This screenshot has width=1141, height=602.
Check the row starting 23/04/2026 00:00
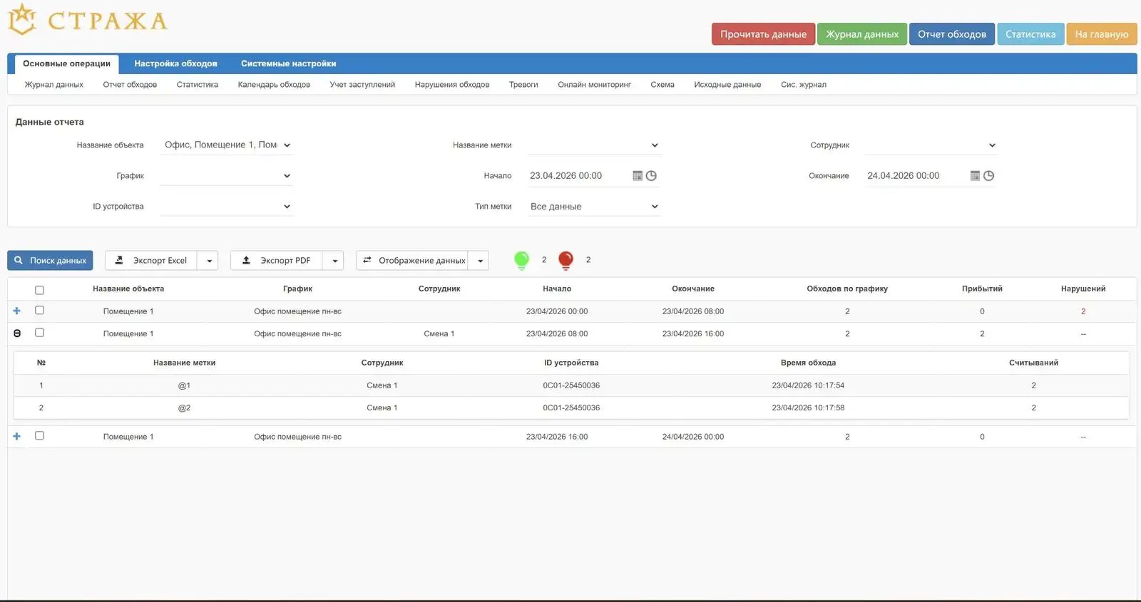(39, 311)
